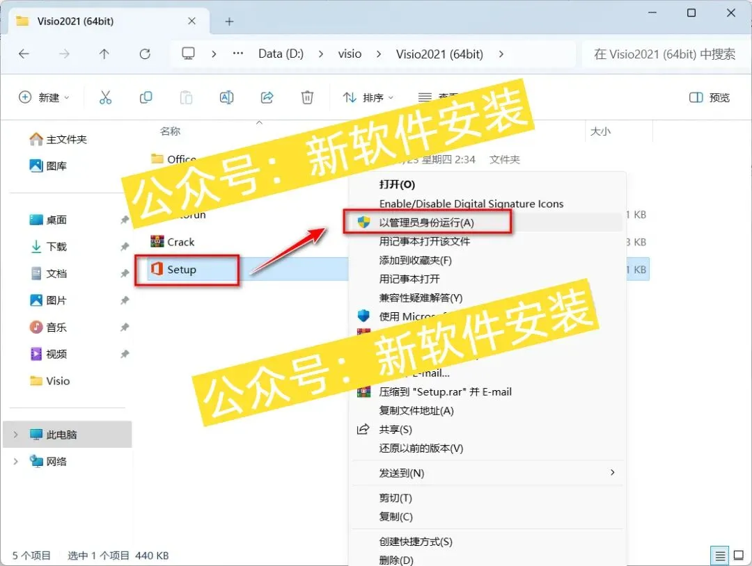Click Data (D:) in the breadcrumb

281,54
